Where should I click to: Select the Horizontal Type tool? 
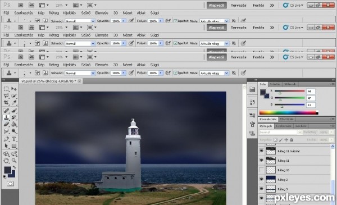pos(14,139)
